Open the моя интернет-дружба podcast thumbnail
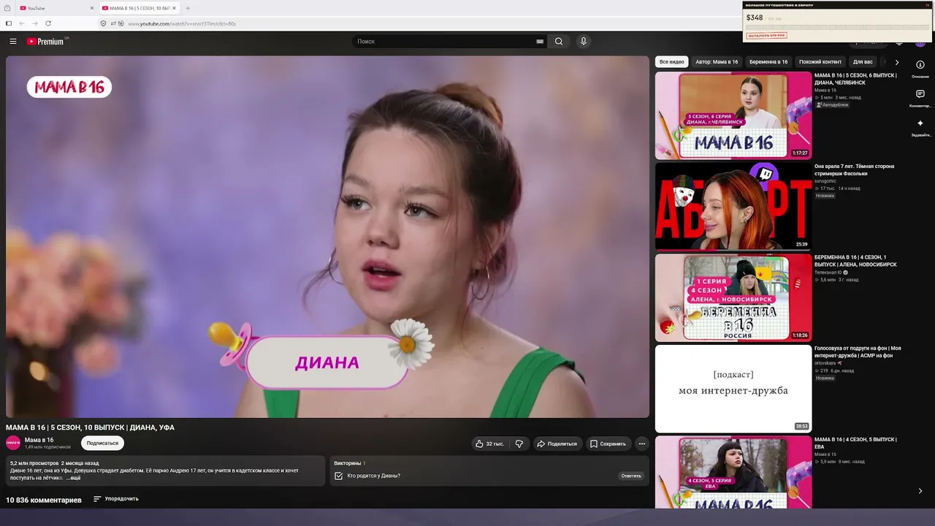 [733, 389]
